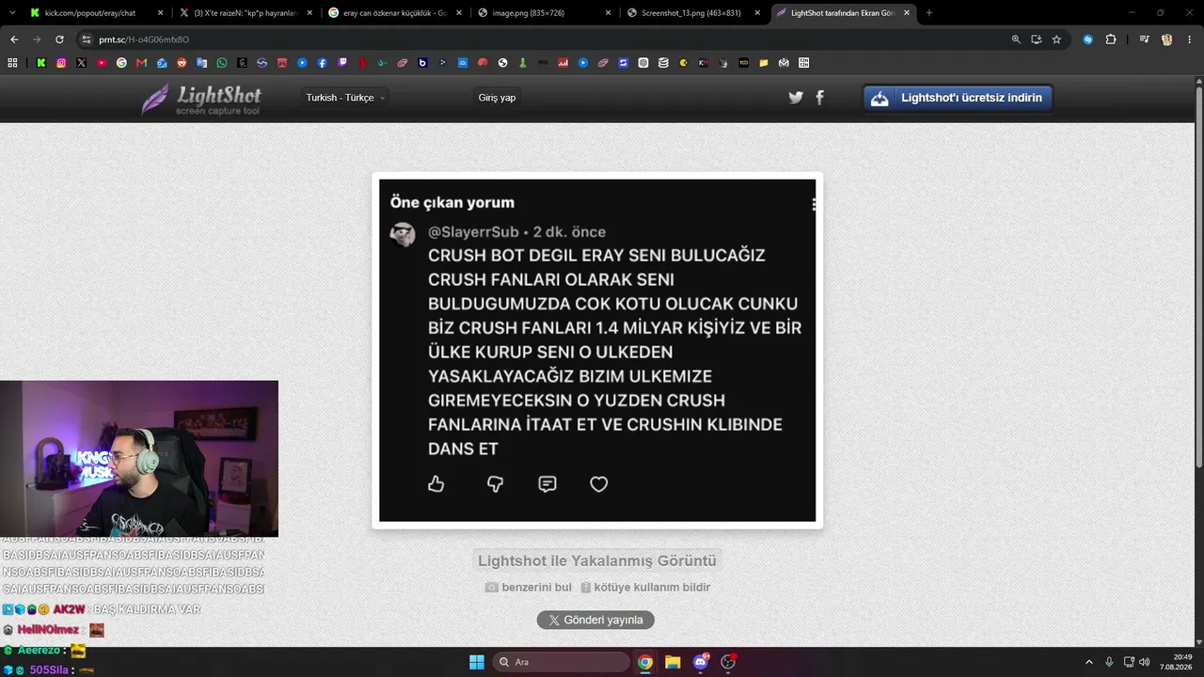This screenshot has height=677, width=1204.
Task: Click the thumbs-up icon under the comment
Action: click(x=436, y=484)
